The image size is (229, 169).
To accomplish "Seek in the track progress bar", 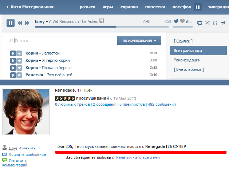I will [102, 27].
